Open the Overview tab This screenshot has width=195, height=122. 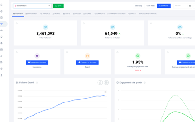point(18,14)
